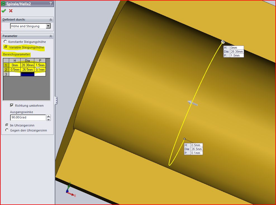This screenshot has width=276, height=205.
Task: Click the empty H cell in row 3
Action: (15, 74)
